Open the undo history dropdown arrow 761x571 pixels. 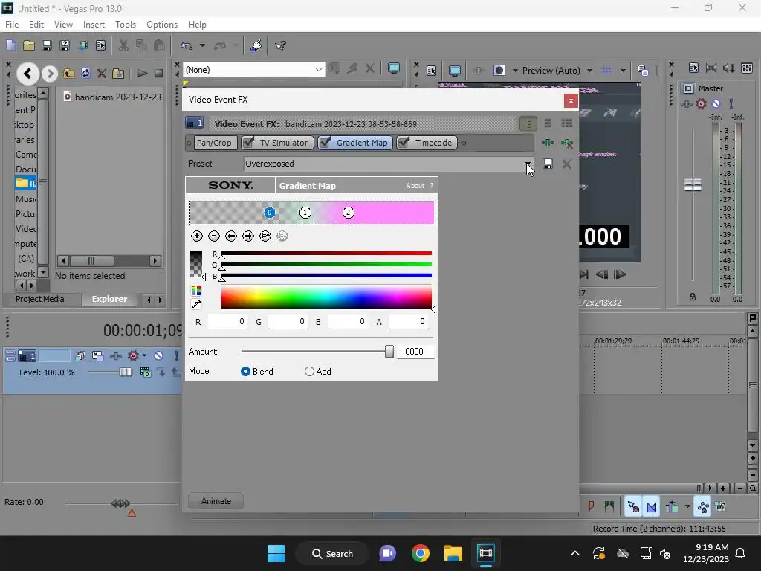click(202, 45)
